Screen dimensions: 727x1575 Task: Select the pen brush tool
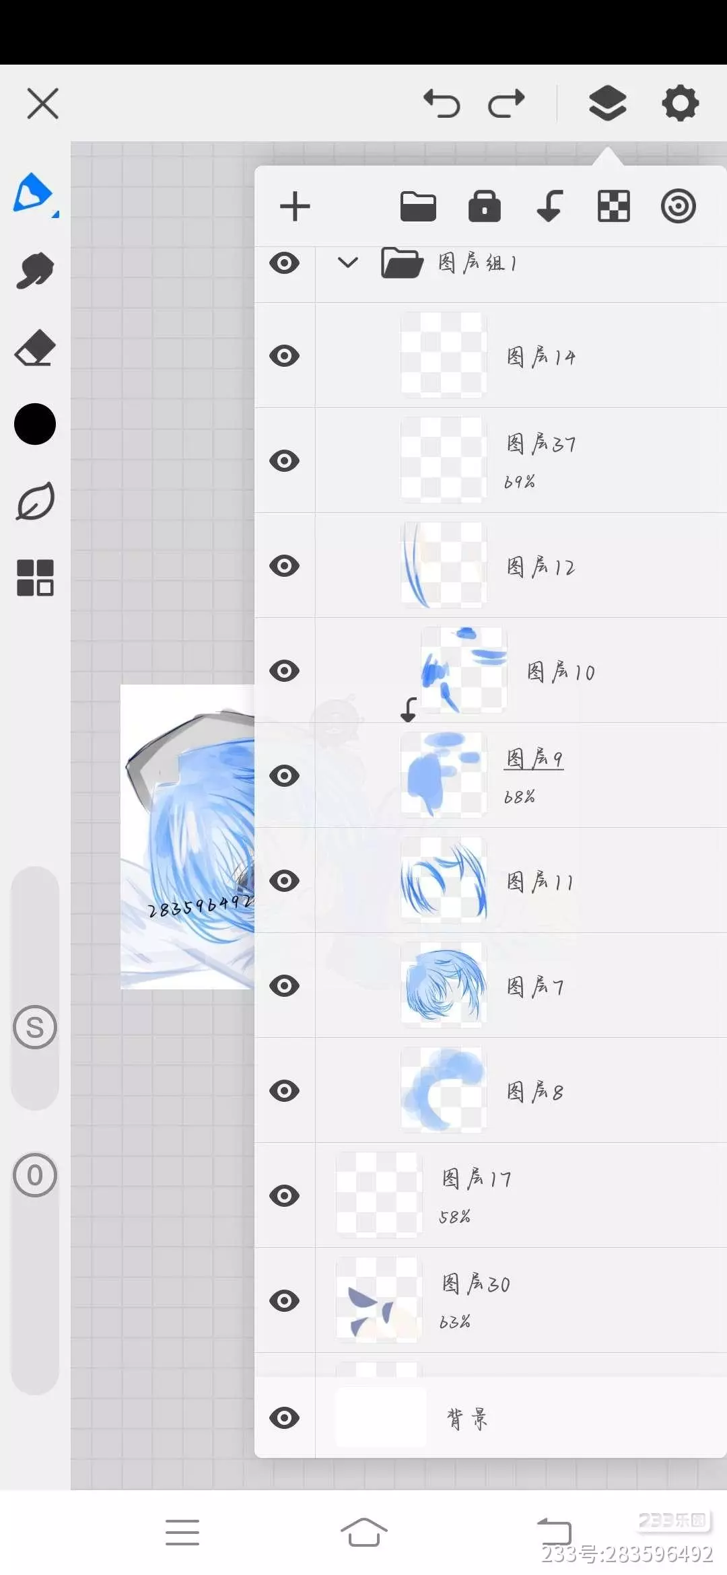(34, 193)
